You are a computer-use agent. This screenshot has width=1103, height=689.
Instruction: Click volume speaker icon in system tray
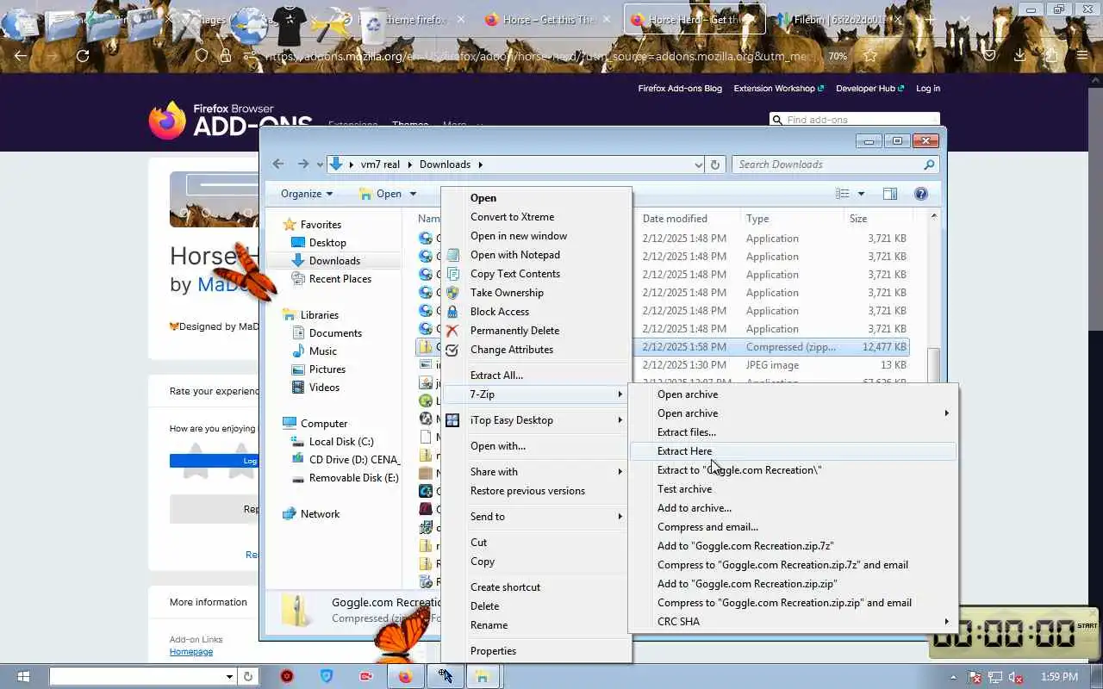pyautogui.click(x=1016, y=677)
